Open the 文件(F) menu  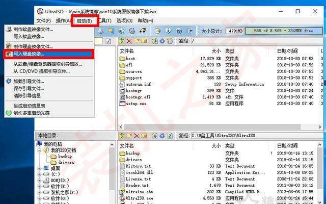click(x=43, y=21)
